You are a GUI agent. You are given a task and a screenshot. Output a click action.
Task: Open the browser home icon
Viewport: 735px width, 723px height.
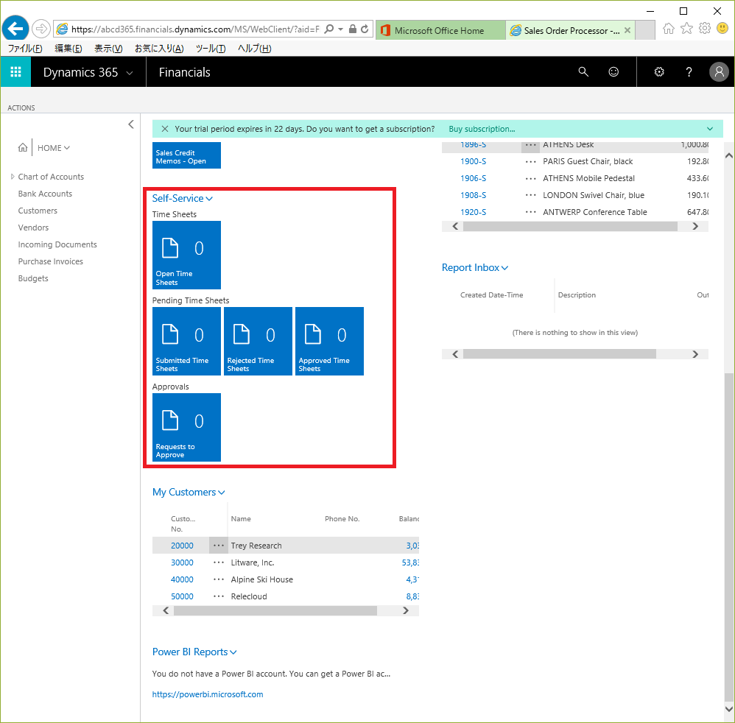coord(669,29)
